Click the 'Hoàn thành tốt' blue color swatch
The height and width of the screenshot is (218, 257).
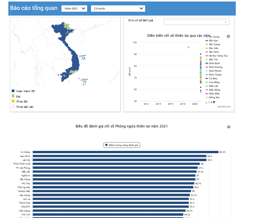[x=13, y=91]
